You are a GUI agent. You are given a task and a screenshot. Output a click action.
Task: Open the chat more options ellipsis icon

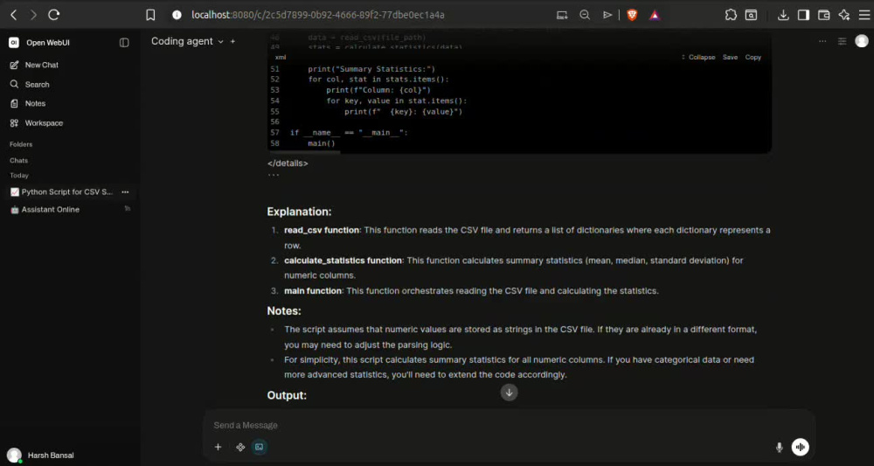coord(822,41)
